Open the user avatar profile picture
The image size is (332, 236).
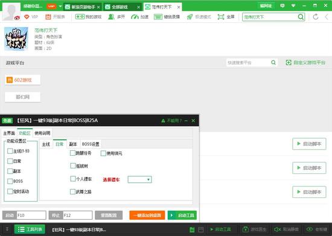pyautogui.click(x=11, y=11)
